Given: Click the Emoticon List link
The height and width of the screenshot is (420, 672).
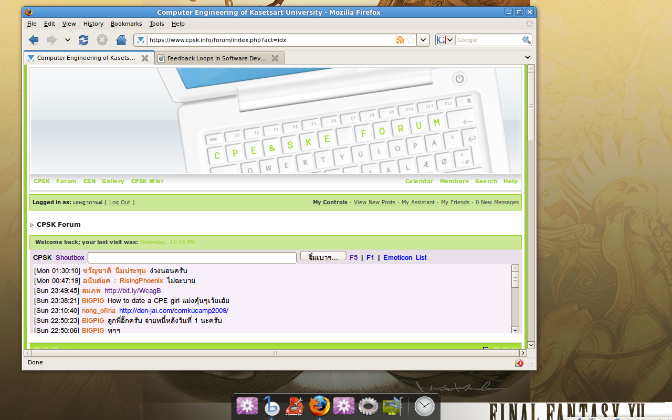Looking at the screenshot, I should coord(405,258).
